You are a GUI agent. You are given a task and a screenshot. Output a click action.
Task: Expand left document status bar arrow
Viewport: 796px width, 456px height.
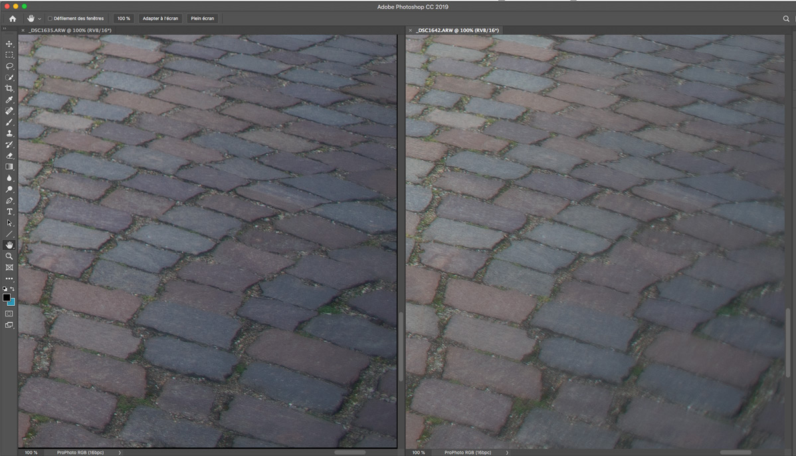[120, 453]
